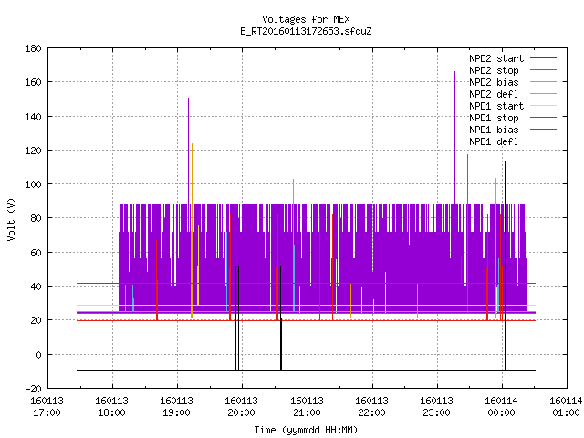The image size is (584, 438).
Task: Click the tallest purple spike reaching about 165 V
Action: point(454,138)
